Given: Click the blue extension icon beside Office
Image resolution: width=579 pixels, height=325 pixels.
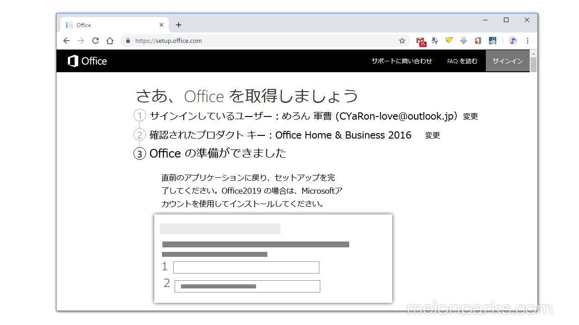Looking at the screenshot, I should [493, 41].
